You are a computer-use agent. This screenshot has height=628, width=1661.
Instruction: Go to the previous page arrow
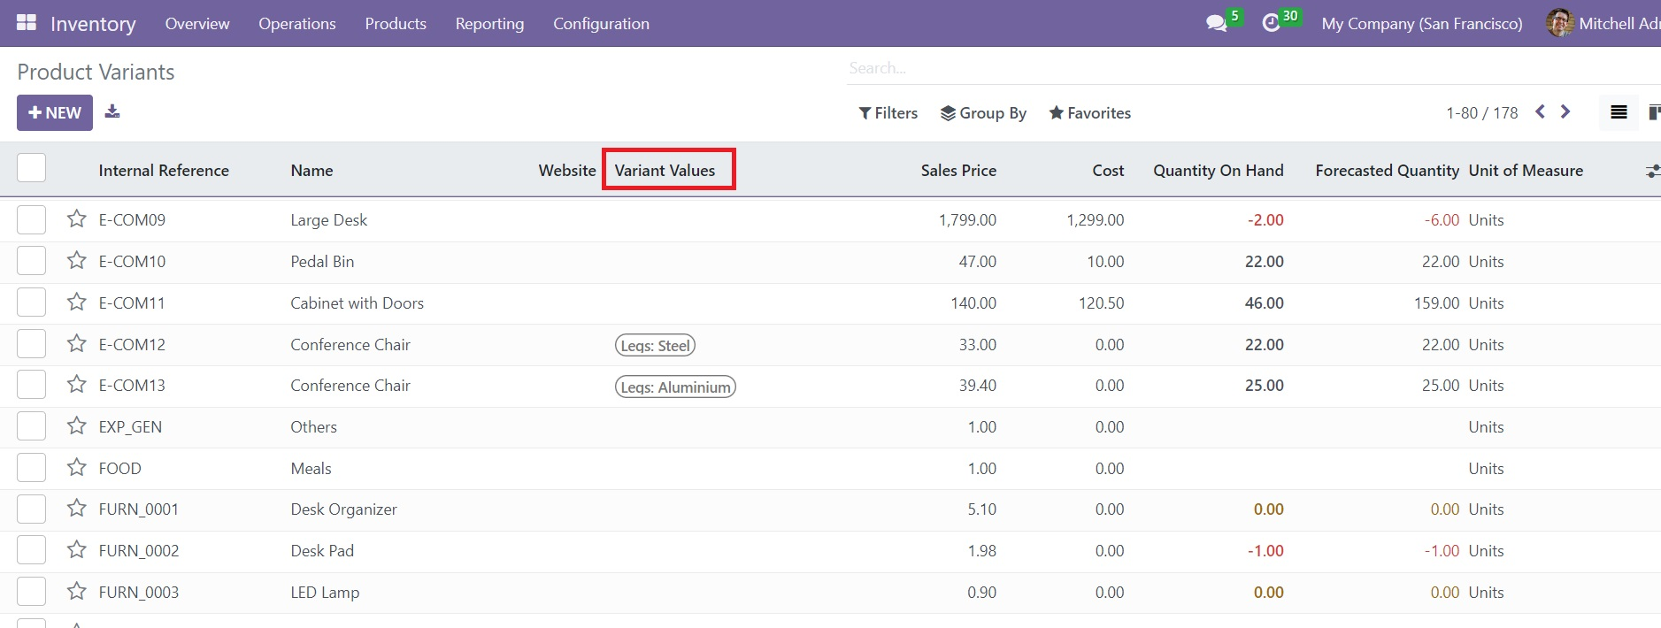[x=1541, y=111]
